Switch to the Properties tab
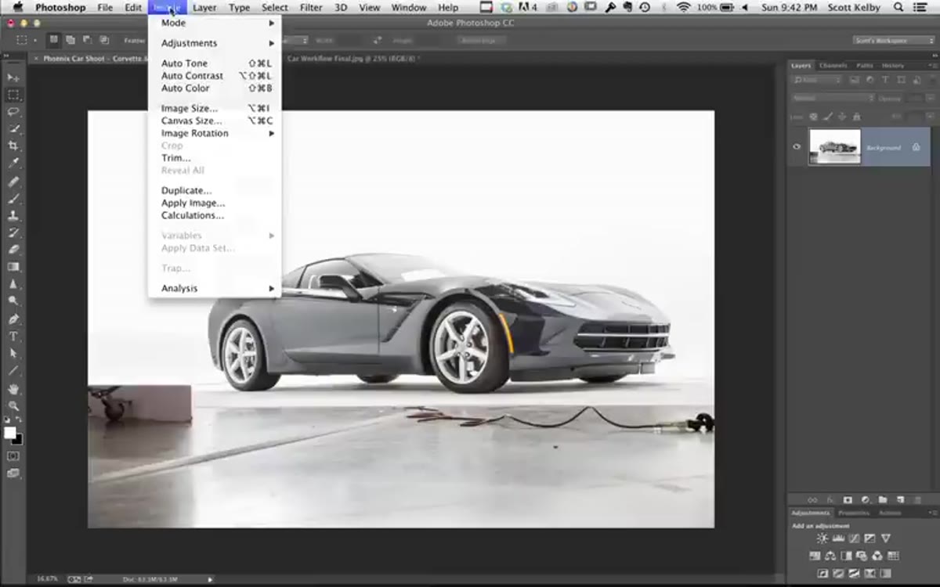Screen dimensions: 940x587 pyautogui.click(x=854, y=513)
